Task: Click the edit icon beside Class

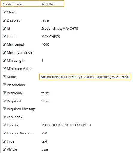Action: tap(4, 12)
